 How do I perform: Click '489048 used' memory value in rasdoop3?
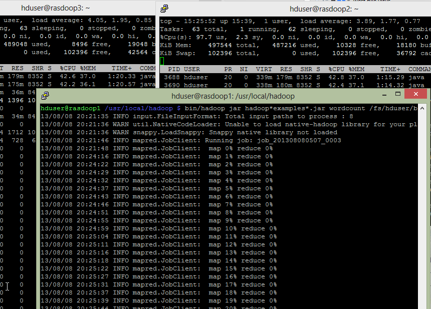click(27, 44)
